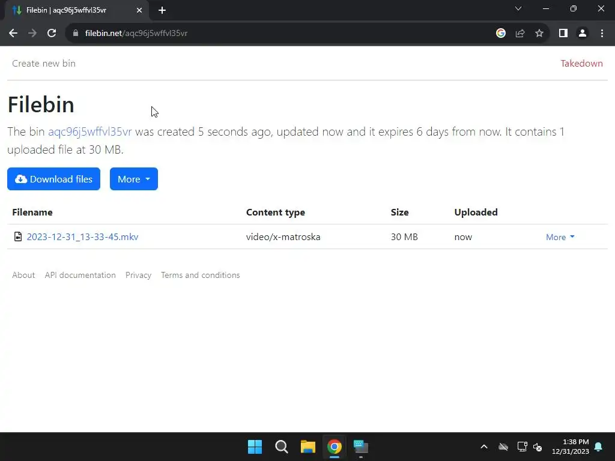Click the lock icon in the address bar

[x=76, y=34]
